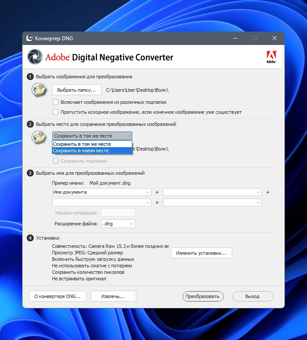Open О конвертере DNG... dialog
The width and height of the screenshot is (307, 340).
(x=58, y=296)
